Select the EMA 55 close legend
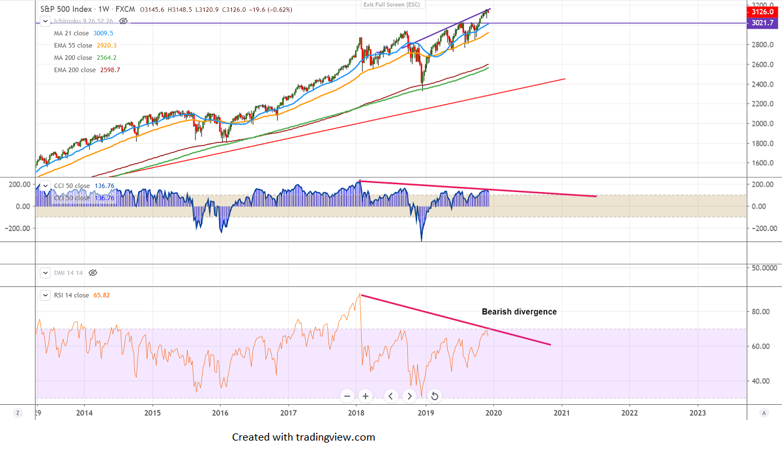The width and height of the screenshot is (782, 451). pos(85,46)
